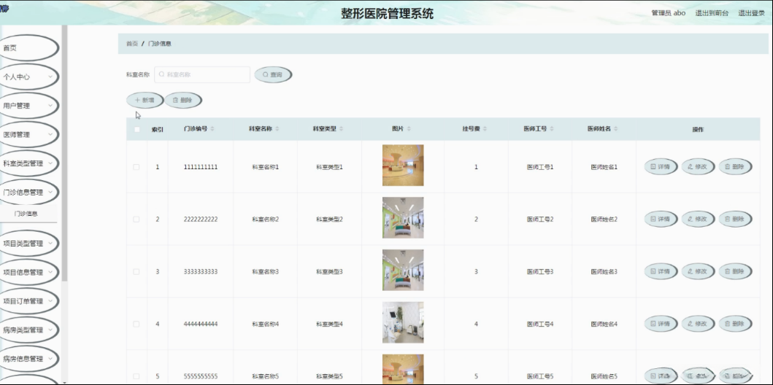Click cell text 医师工号3
Image resolution: width=773 pixels, height=385 pixels.
click(540, 271)
